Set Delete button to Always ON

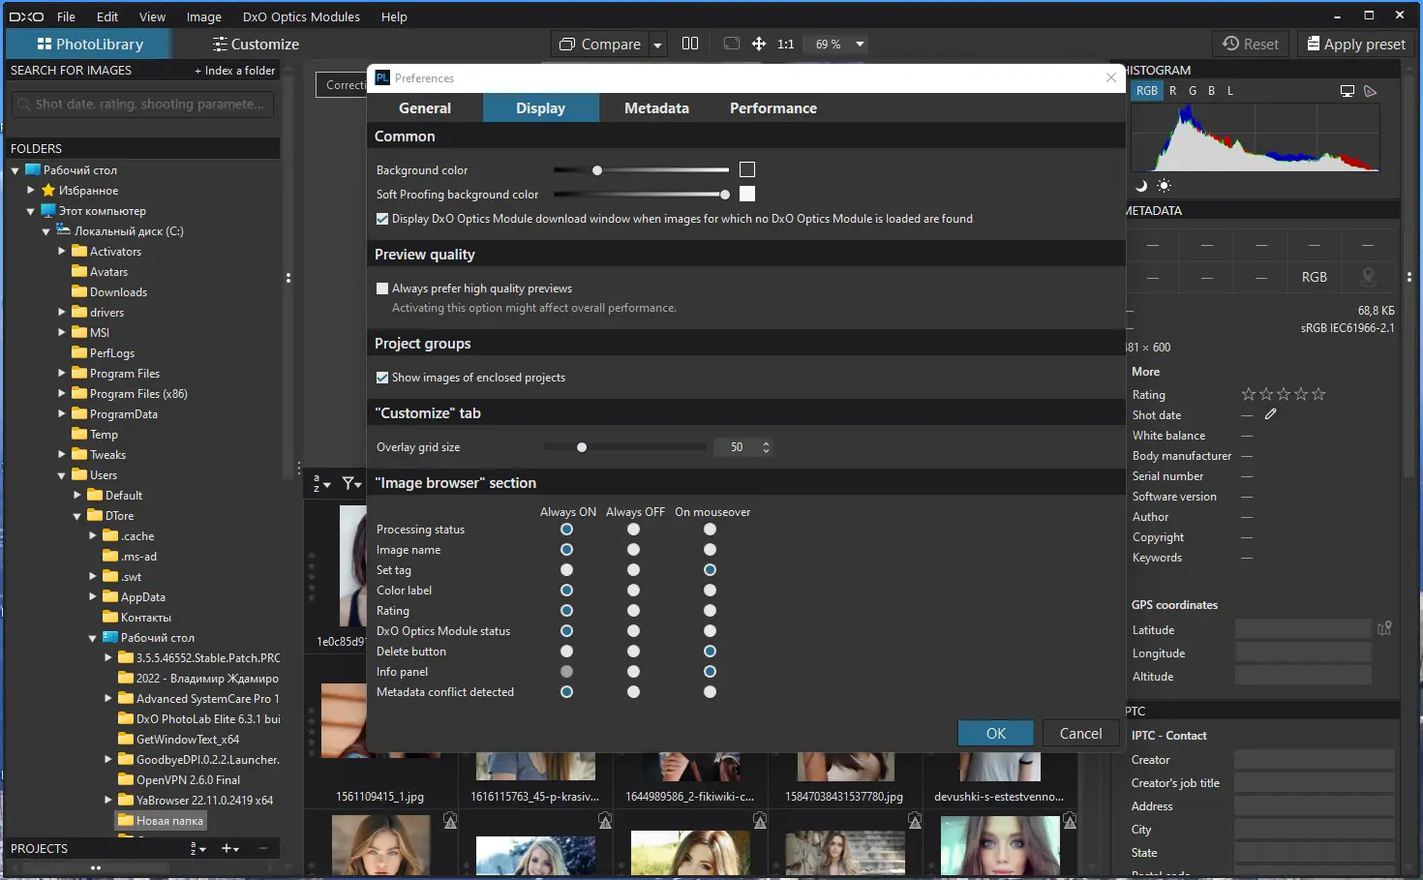[x=567, y=652]
